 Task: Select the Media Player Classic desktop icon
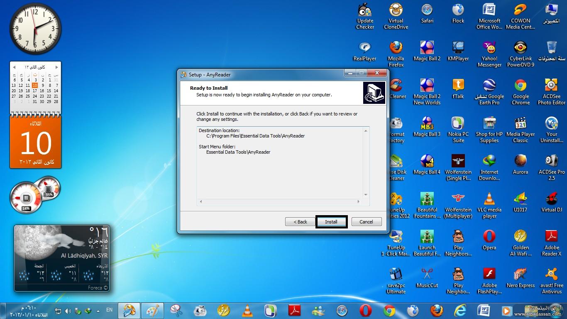click(x=521, y=130)
